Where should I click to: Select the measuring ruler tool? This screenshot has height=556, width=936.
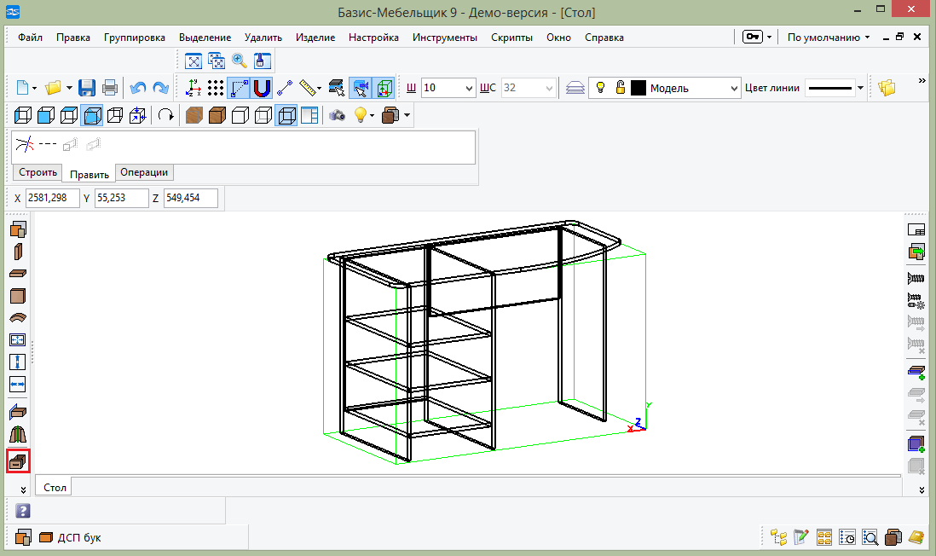pos(308,88)
